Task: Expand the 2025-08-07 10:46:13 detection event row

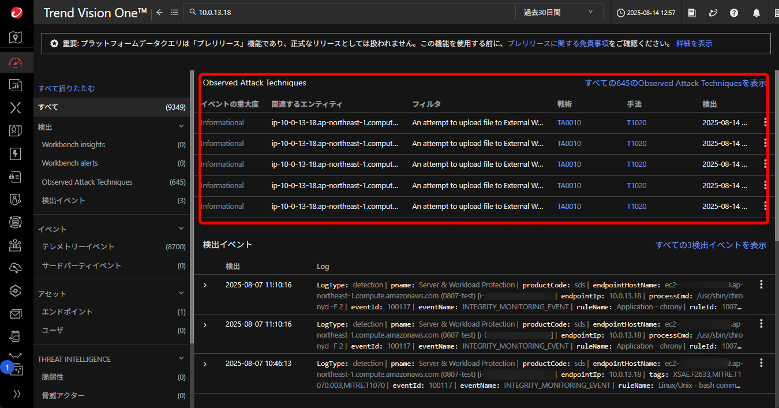Action: click(x=205, y=364)
